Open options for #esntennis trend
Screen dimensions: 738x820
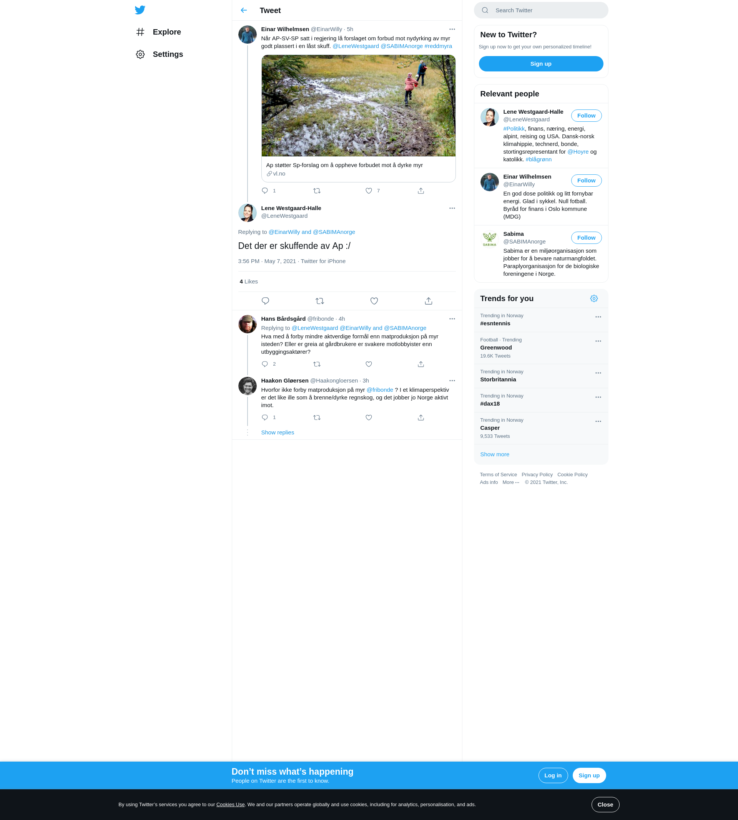(598, 317)
